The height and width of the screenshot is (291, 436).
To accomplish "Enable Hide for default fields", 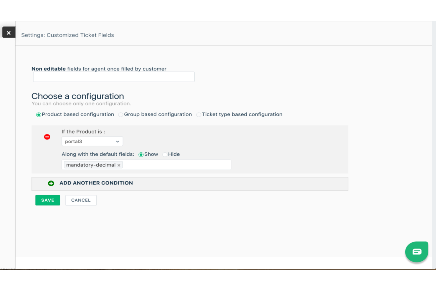I will coord(165,154).
